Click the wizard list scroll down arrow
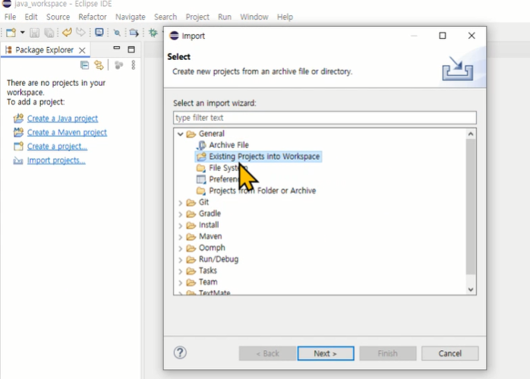 pos(471,289)
